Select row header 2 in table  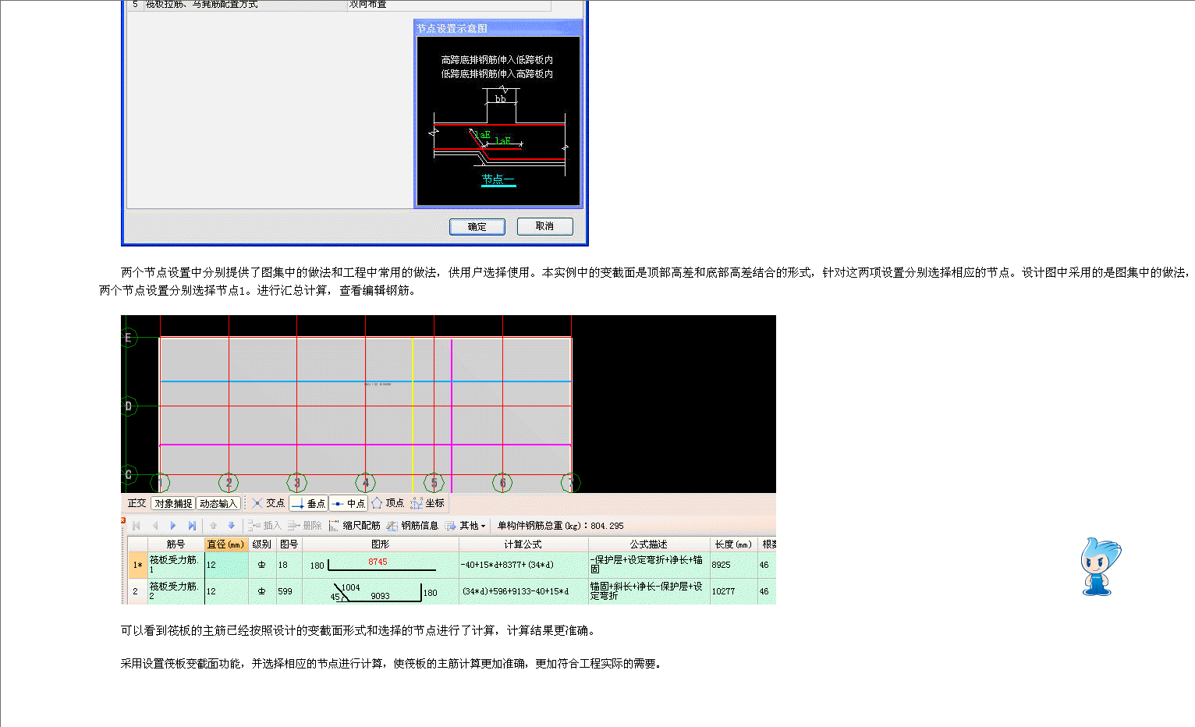[137, 591]
